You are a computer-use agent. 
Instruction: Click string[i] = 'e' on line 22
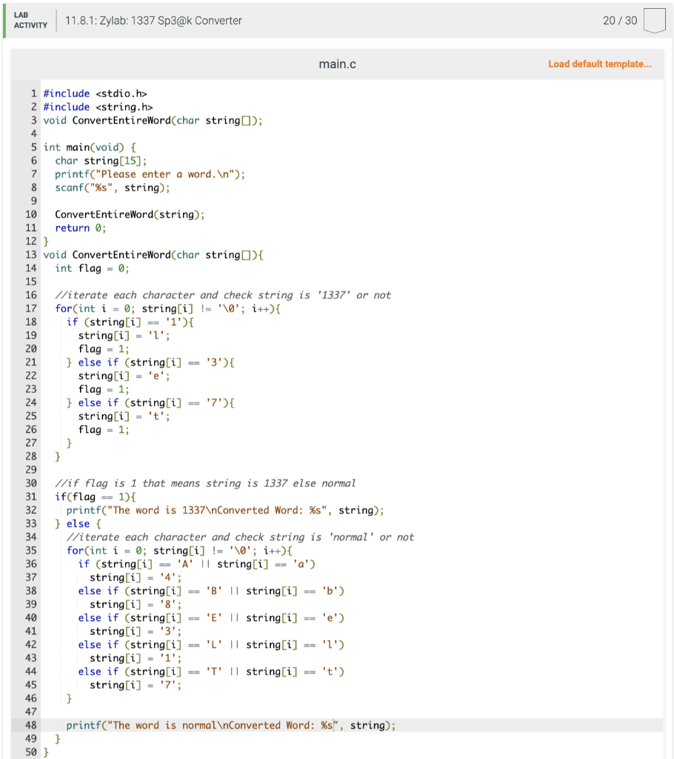[124, 376]
